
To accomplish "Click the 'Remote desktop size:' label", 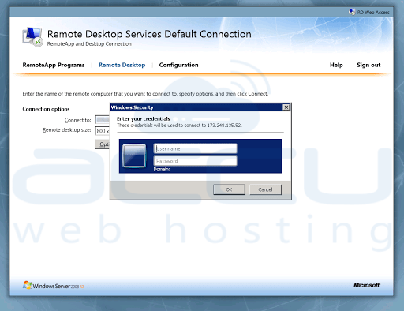I will pyautogui.click(x=67, y=130).
